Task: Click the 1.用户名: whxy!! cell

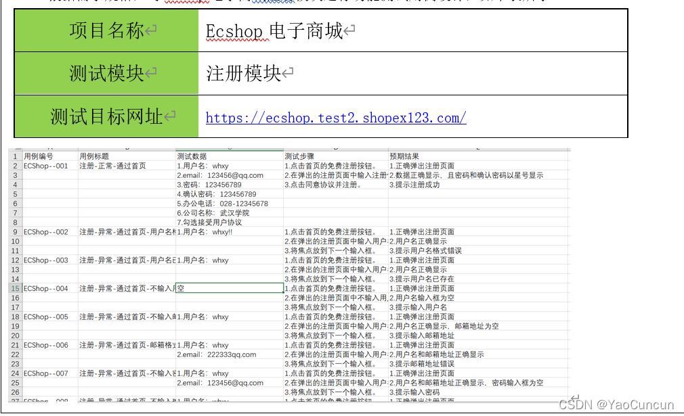Action: tap(230, 232)
